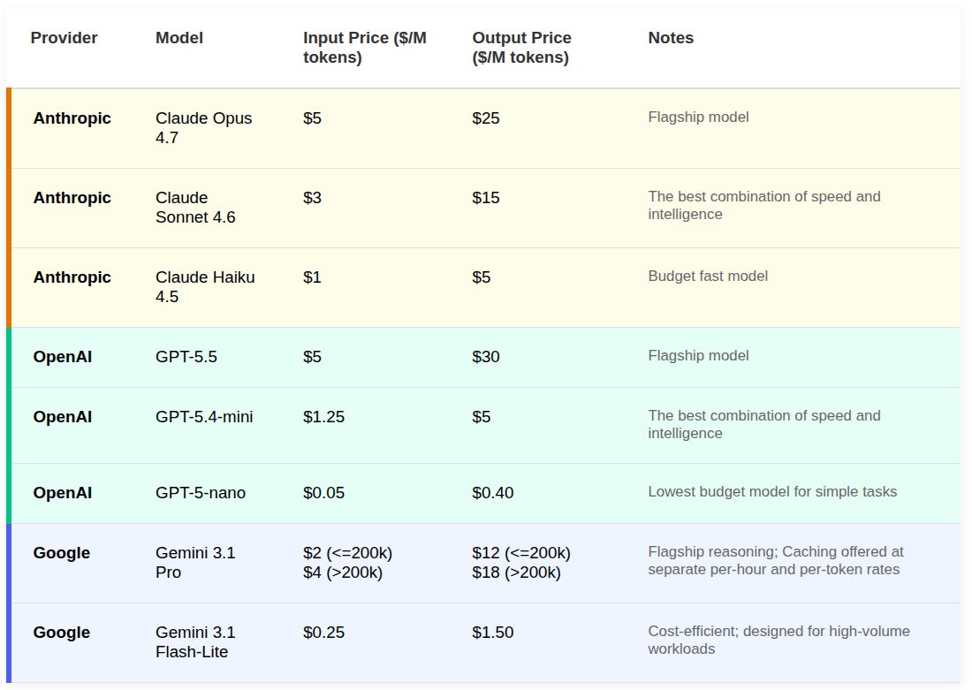
Task: Click the $30 output price for GPT-5.5
Action: click(x=486, y=356)
